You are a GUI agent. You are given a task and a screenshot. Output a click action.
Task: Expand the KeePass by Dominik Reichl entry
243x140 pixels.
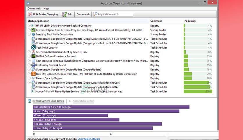(29, 65)
